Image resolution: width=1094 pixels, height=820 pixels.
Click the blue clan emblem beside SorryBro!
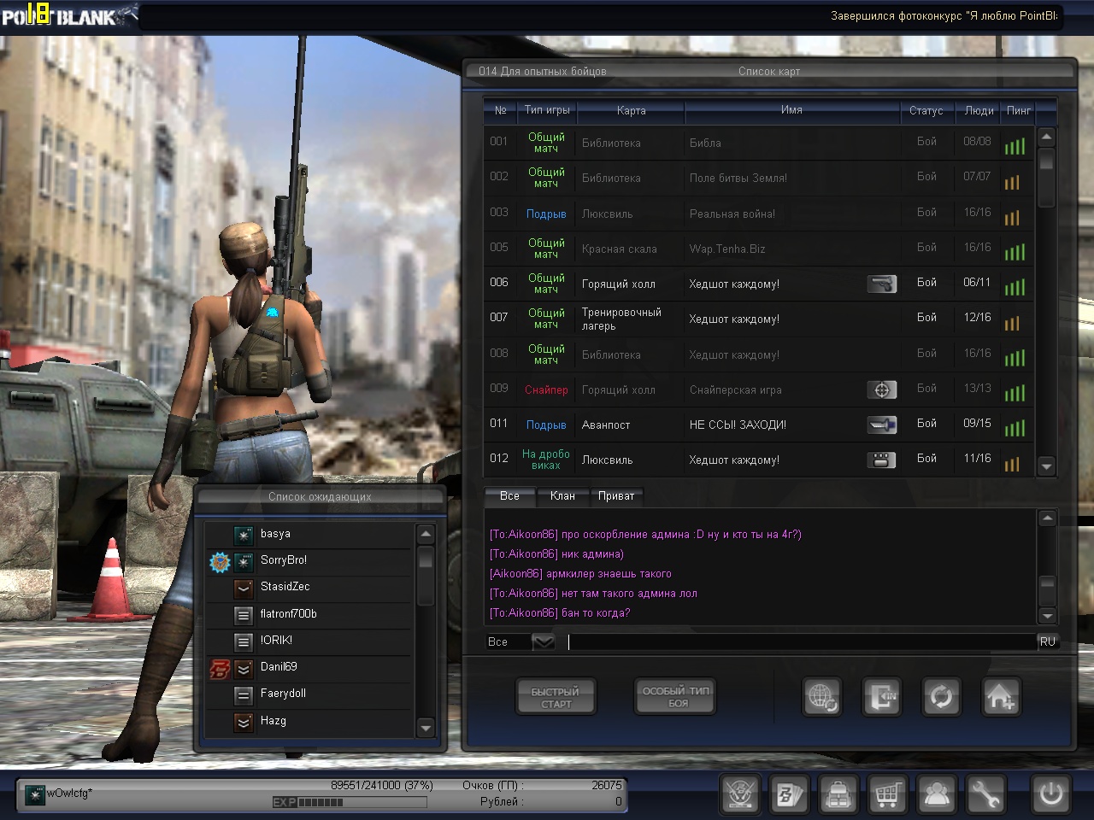(x=221, y=561)
